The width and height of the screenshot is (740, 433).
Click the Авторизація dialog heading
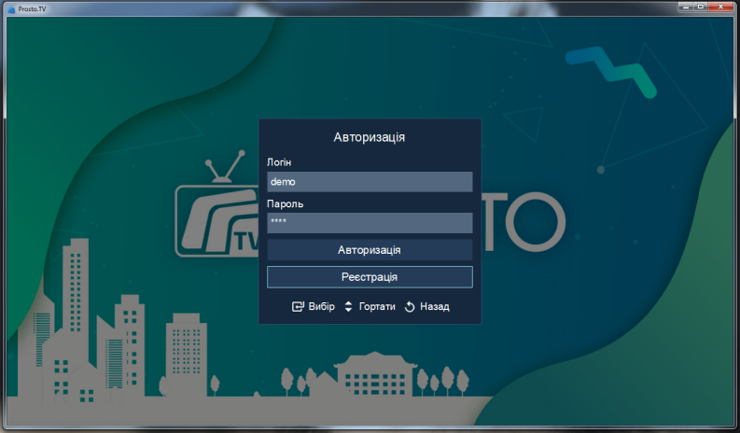[369, 137]
